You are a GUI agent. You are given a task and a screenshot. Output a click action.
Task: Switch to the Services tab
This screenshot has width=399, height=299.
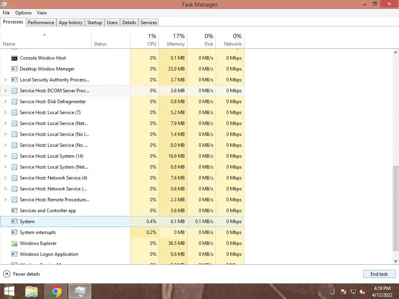(149, 22)
